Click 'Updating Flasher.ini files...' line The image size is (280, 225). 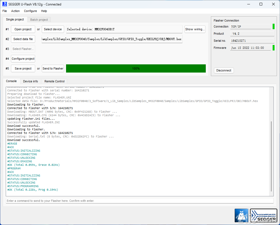(x=31, y=119)
